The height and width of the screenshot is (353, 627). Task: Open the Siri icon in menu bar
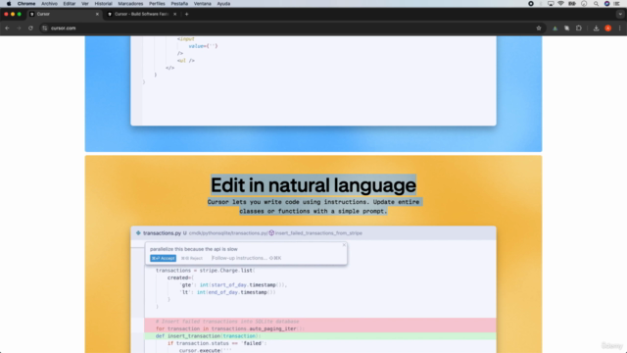[606, 4]
